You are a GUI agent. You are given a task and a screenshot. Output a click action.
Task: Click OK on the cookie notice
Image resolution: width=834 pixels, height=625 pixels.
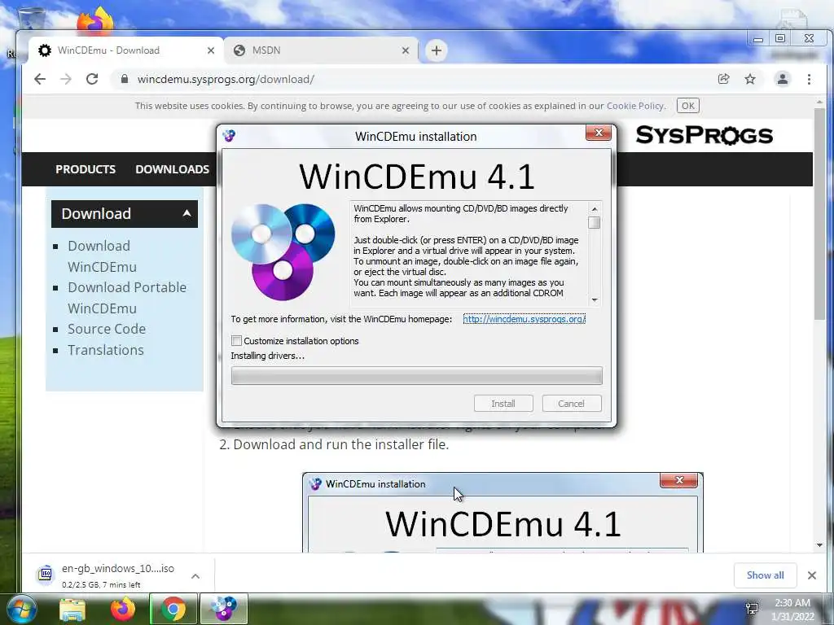pyautogui.click(x=687, y=106)
